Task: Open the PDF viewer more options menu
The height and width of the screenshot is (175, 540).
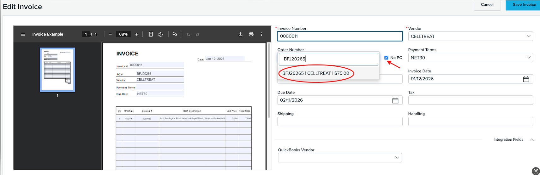Action: (261, 34)
